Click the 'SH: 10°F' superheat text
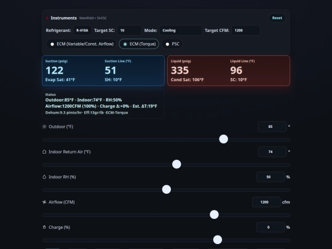Viewport: 332px width, 249px height. point(113,80)
